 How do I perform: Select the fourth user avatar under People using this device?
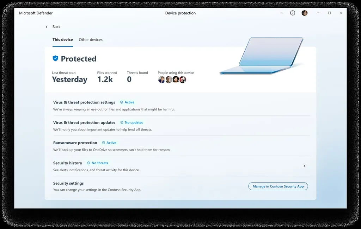click(x=183, y=80)
